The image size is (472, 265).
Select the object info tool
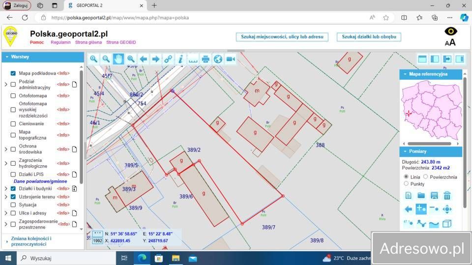pos(180,59)
